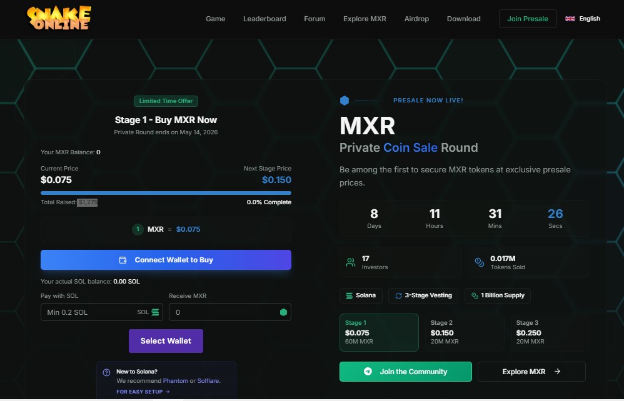
Task: Click the Pay with SOL input field
Action: (x=102, y=312)
